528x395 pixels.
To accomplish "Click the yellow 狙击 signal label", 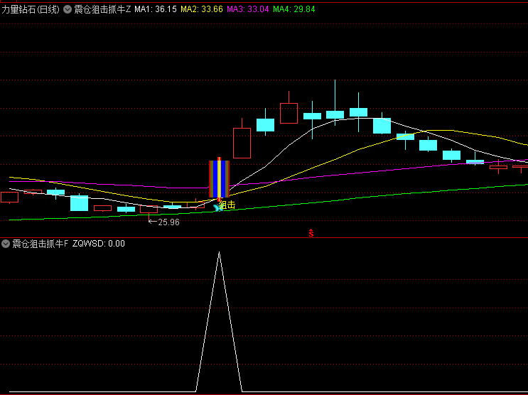I will tap(227, 205).
